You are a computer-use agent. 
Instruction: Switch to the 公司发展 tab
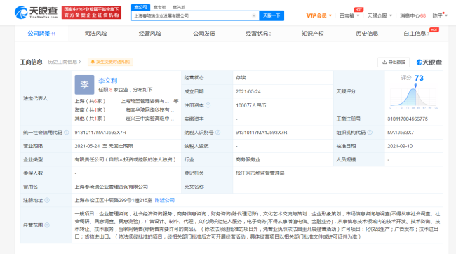(x=204, y=34)
